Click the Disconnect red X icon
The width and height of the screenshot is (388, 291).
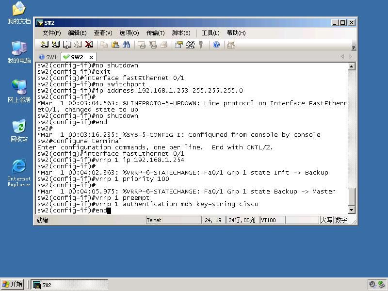click(89, 45)
